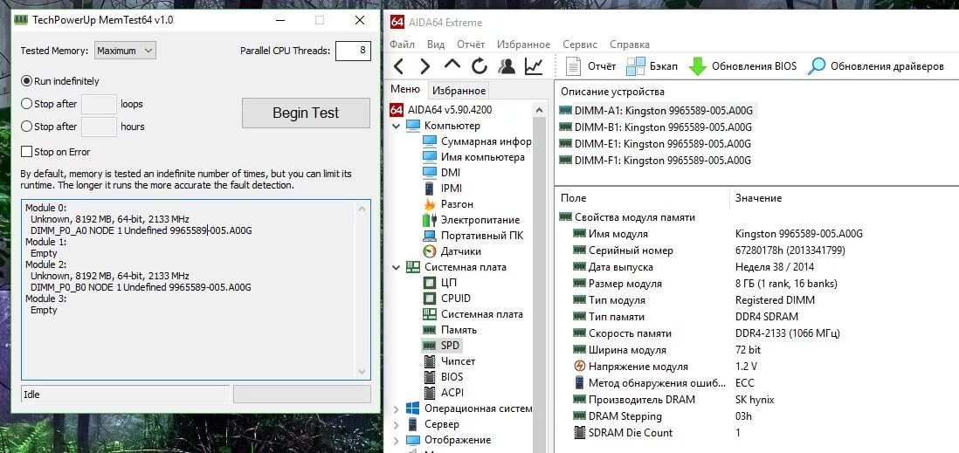Select DIMM-F1 Kingston device row
This screenshot has width=959, height=453.
pos(655,161)
